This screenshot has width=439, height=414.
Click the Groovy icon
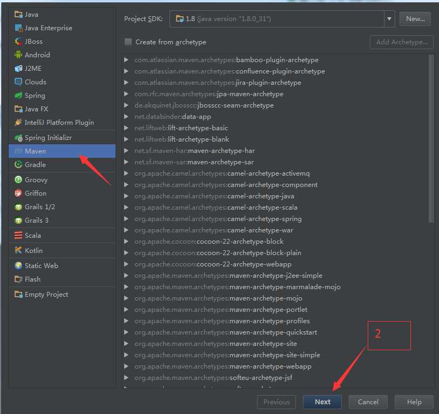pyautogui.click(x=18, y=179)
